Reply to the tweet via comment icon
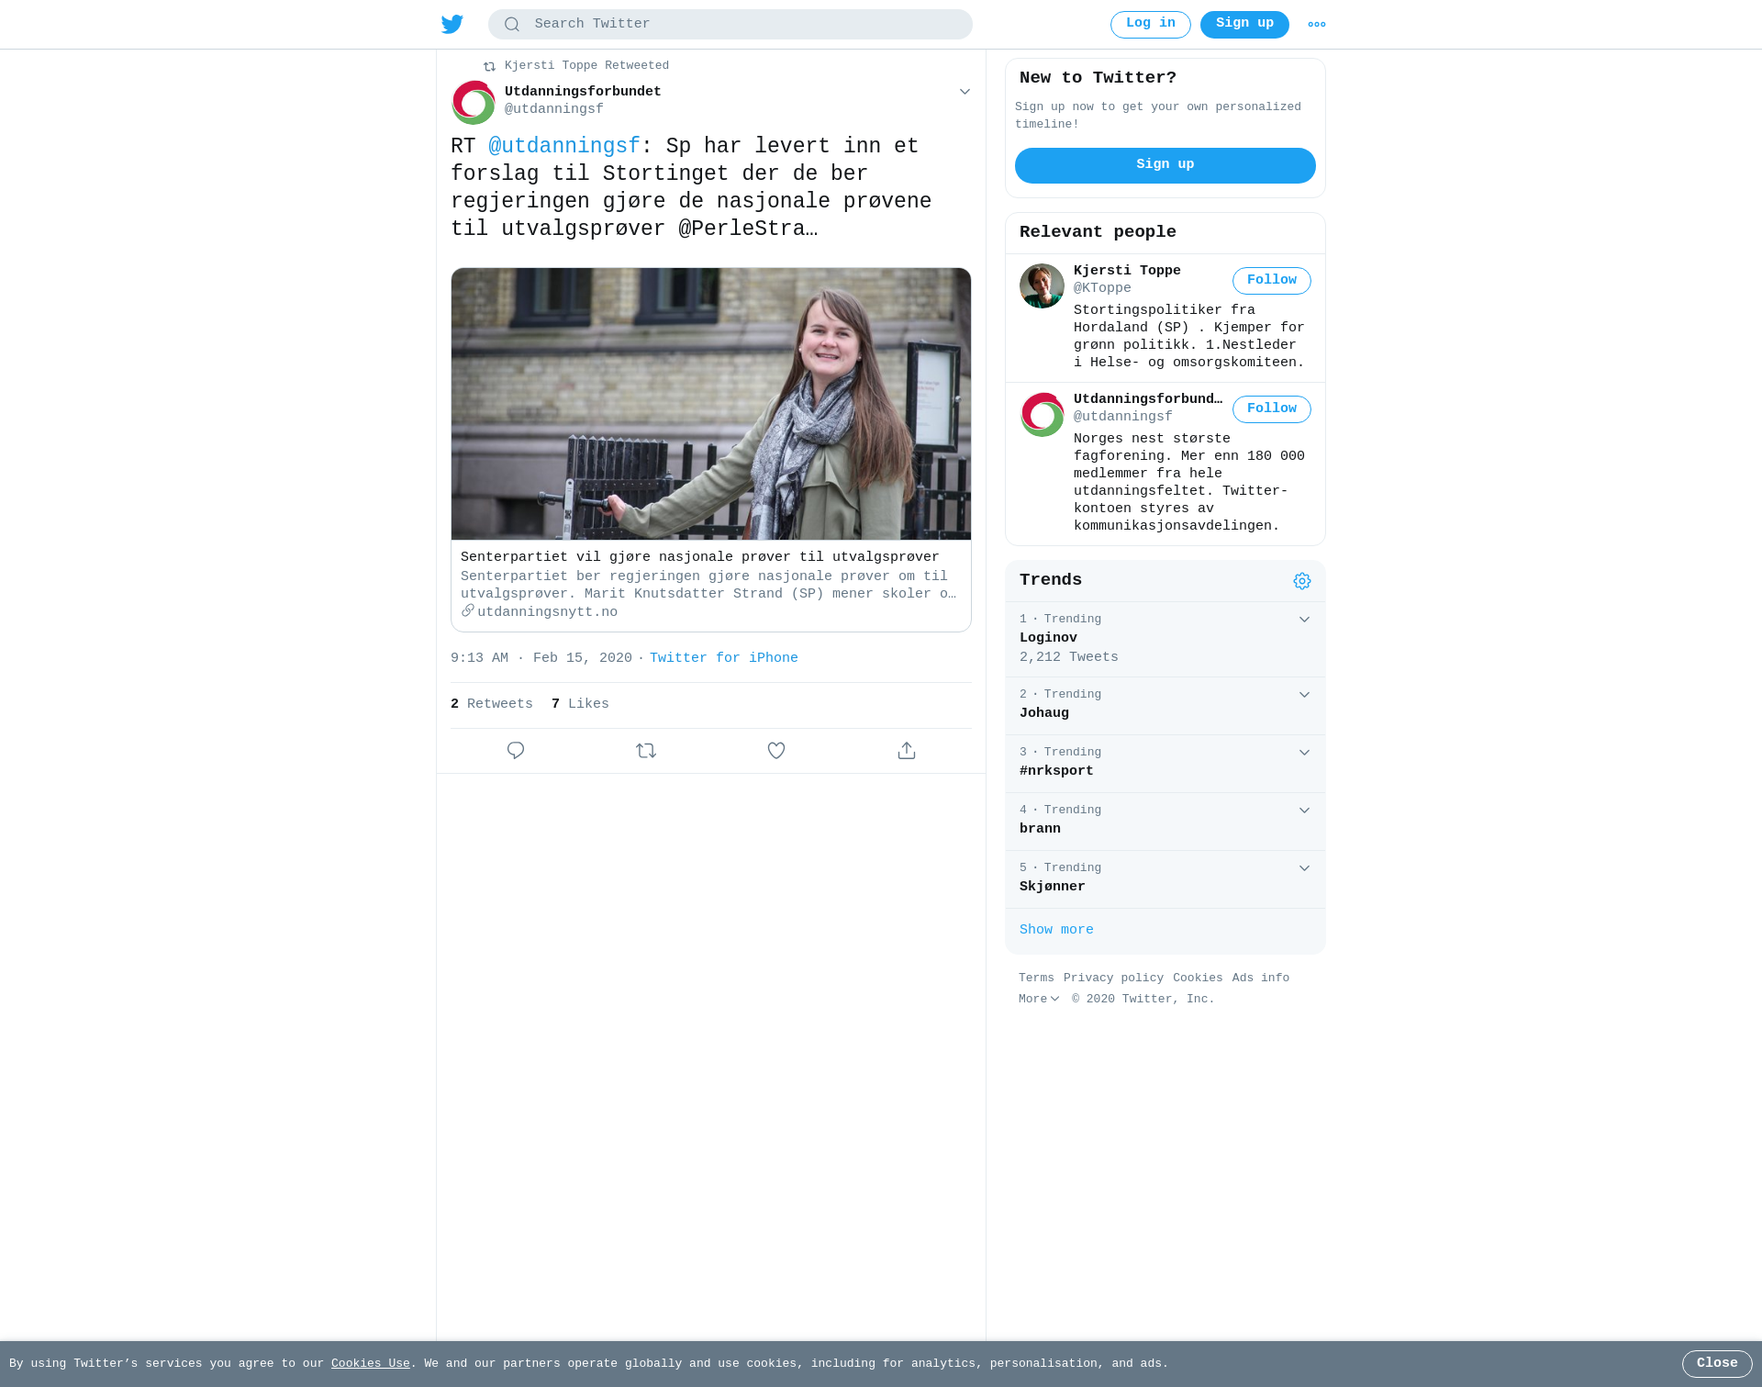The width and height of the screenshot is (1762, 1387). click(516, 751)
